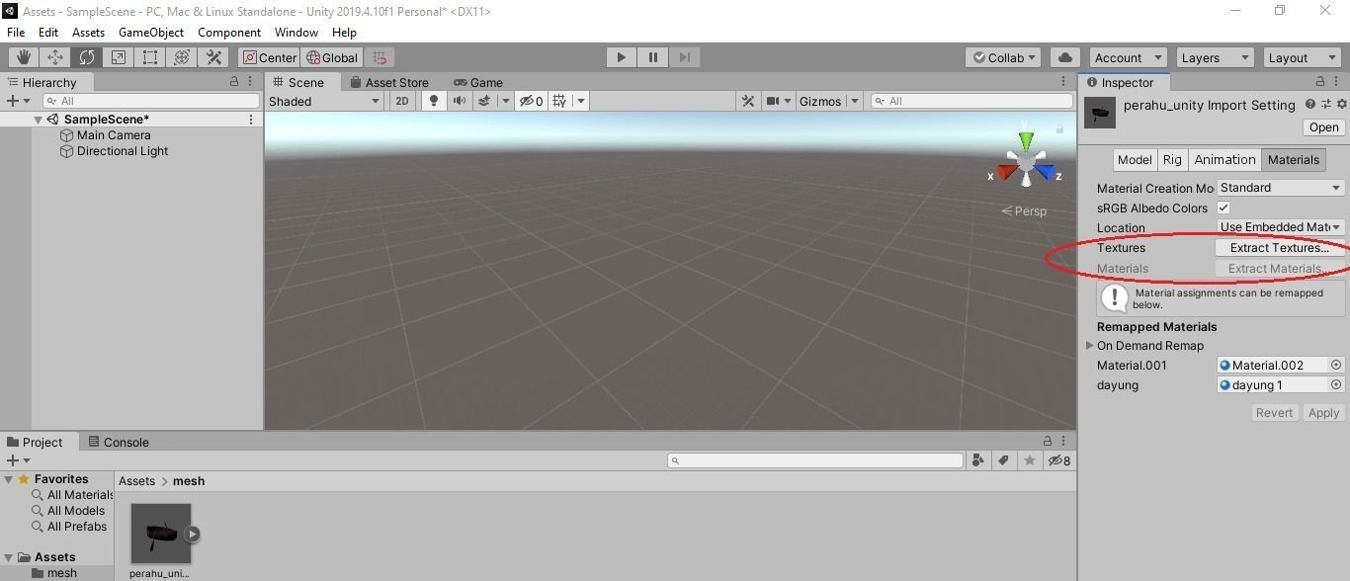Open Hierarchy panel options menu

click(x=252, y=82)
